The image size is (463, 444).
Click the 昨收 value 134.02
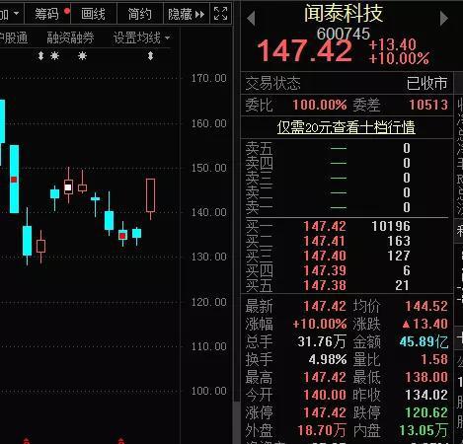click(426, 395)
